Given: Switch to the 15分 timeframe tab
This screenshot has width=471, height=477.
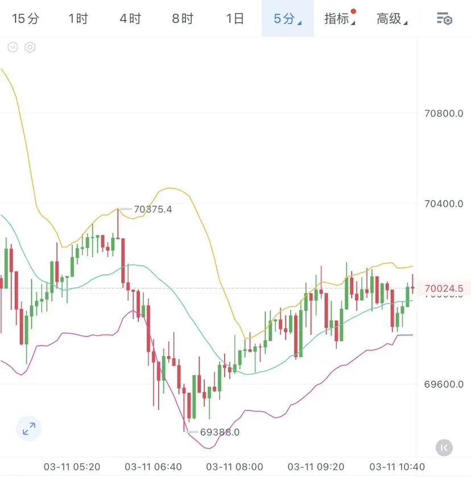Looking at the screenshot, I should click(x=26, y=19).
